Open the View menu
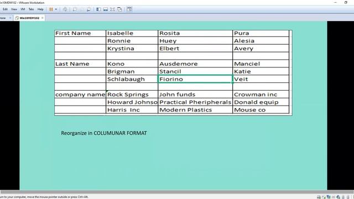This screenshot has width=354, height=199. pos(14,9)
